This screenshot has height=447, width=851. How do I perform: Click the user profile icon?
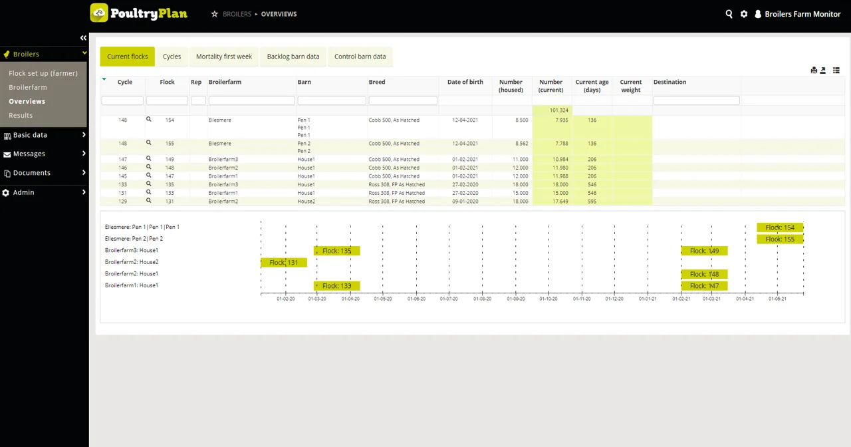click(x=757, y=14)
